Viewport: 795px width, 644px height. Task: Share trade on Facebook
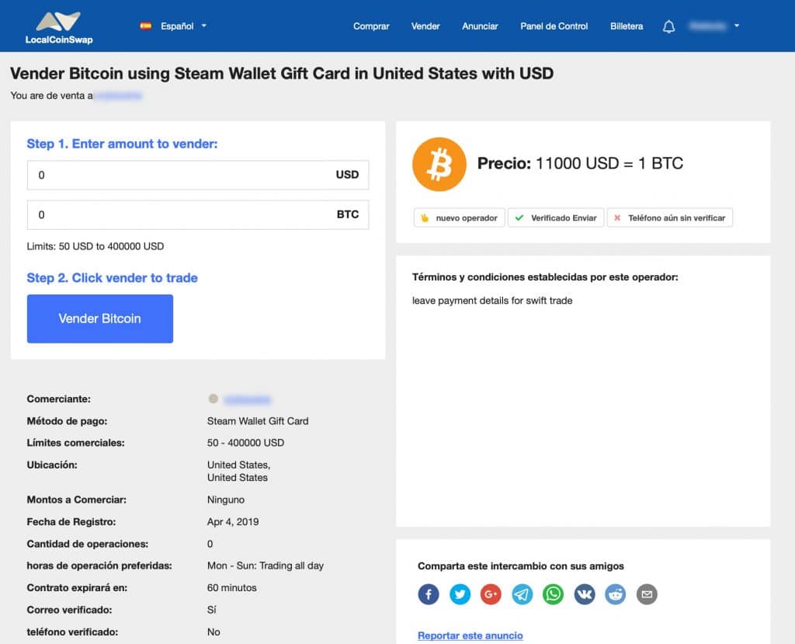[429, 594]
